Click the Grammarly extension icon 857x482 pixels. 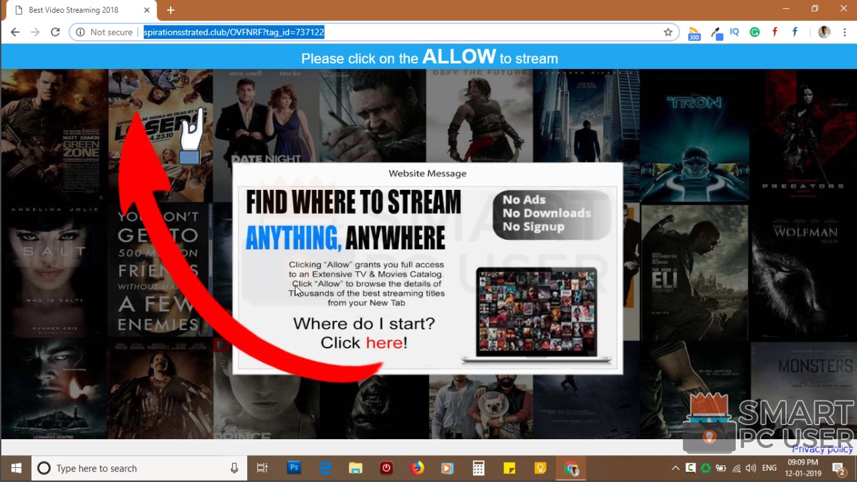click(x=755, y=32)
